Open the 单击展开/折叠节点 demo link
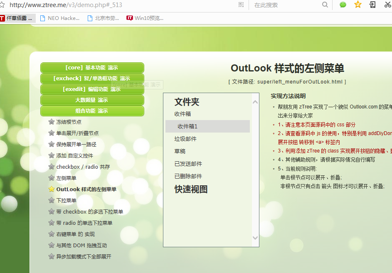The height and width of the screenshot is (273, 392). (x=77, y=133)
